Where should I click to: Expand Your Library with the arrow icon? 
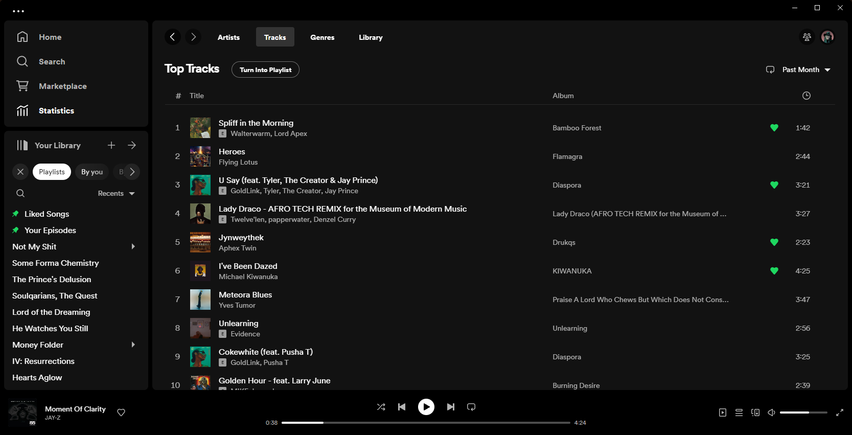click(132, 145)
